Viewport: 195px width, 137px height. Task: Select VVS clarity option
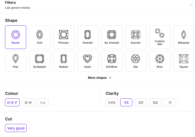click(112, 102)
